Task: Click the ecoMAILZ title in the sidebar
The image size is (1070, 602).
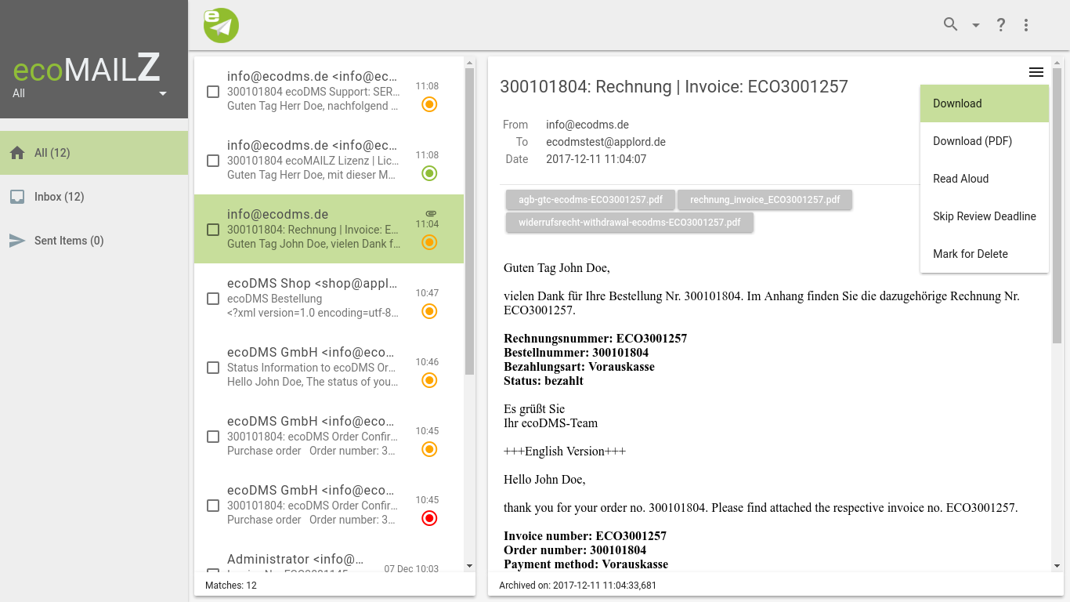Action: tap(87, 70)
